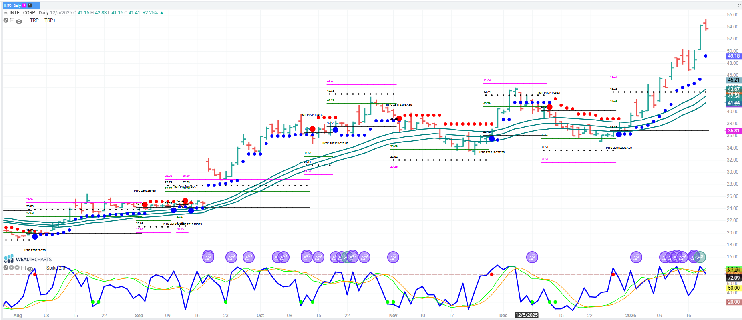Click the first TRP+ indicator label
Image resolution: width=742 pixels, height=320 pixels.
(36, 20)
